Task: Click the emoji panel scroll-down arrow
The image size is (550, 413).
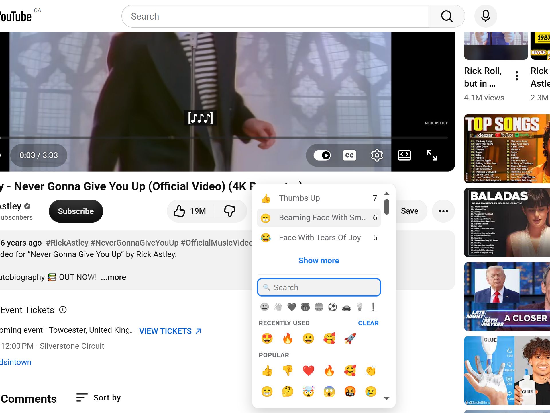Action: pyautogui.click(x=387, y=398)
